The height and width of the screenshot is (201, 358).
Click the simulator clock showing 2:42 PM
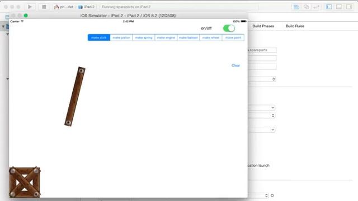point(128,21)
